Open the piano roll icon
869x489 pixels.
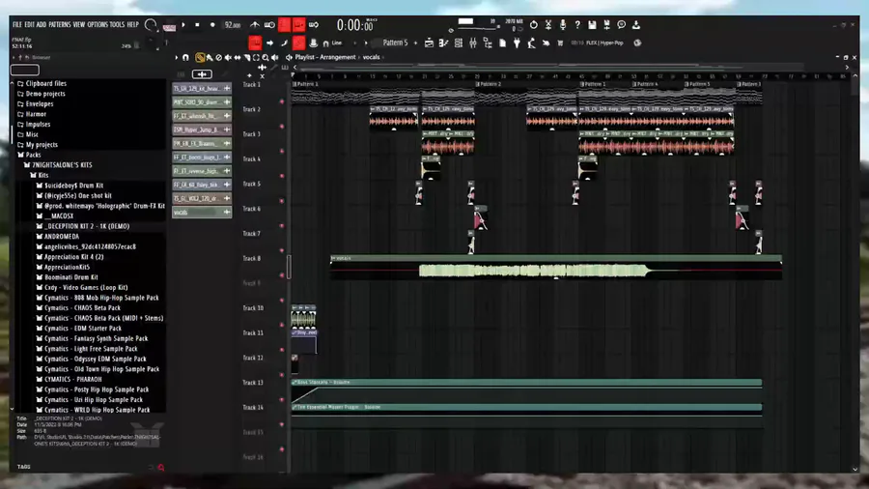(x=443, y=43)
